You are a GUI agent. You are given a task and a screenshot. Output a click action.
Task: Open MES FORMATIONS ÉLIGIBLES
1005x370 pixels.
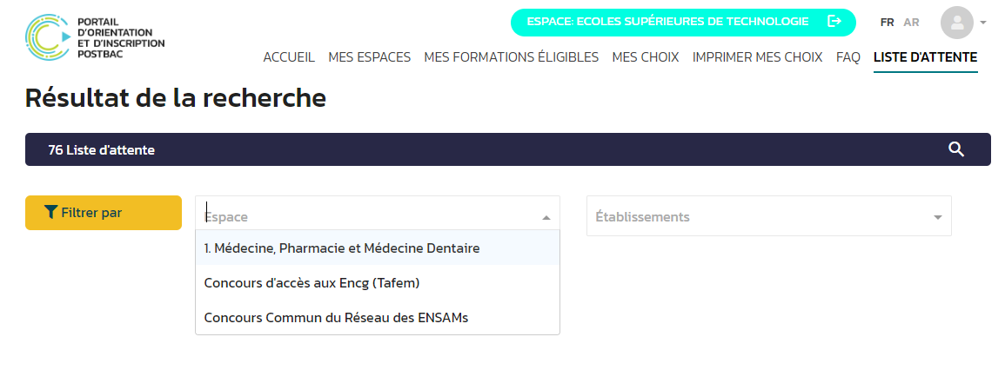[511, 57]
